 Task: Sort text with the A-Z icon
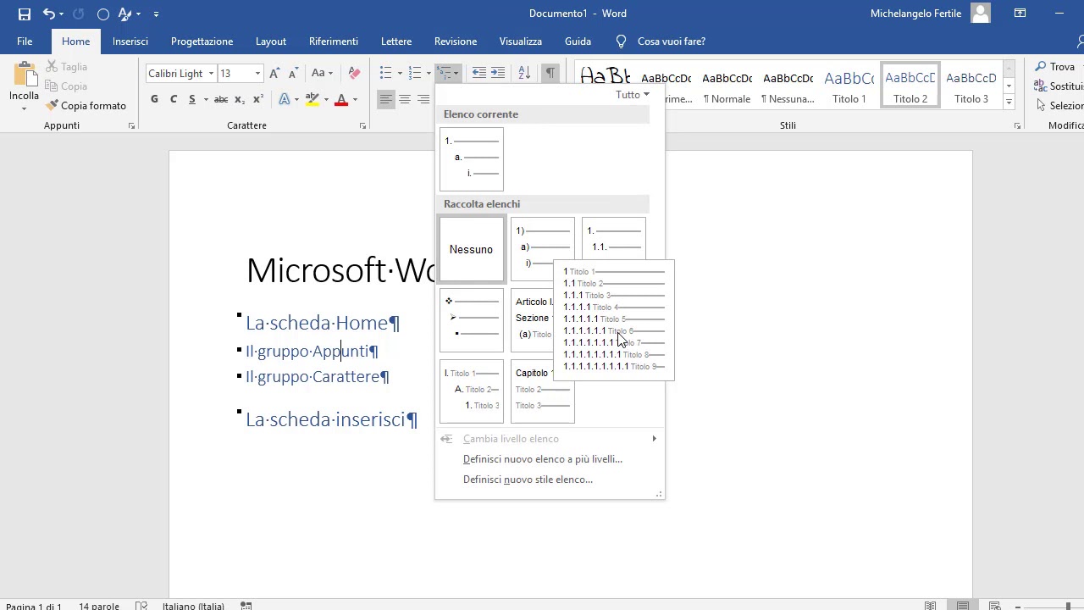pos(524,73)
